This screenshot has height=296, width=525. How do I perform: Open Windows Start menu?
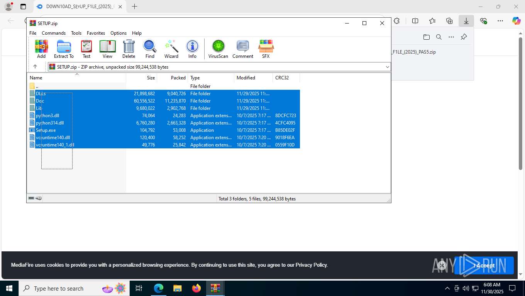pyautogui.click(x=9, y=288)
